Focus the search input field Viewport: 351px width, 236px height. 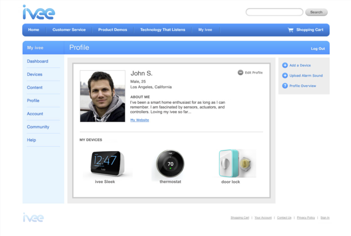274,12
